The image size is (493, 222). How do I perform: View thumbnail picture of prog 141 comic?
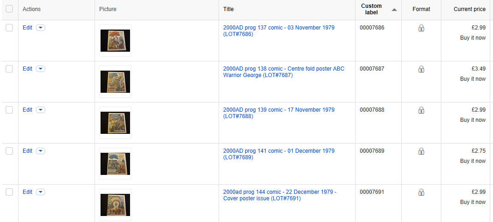pos(115,164)
